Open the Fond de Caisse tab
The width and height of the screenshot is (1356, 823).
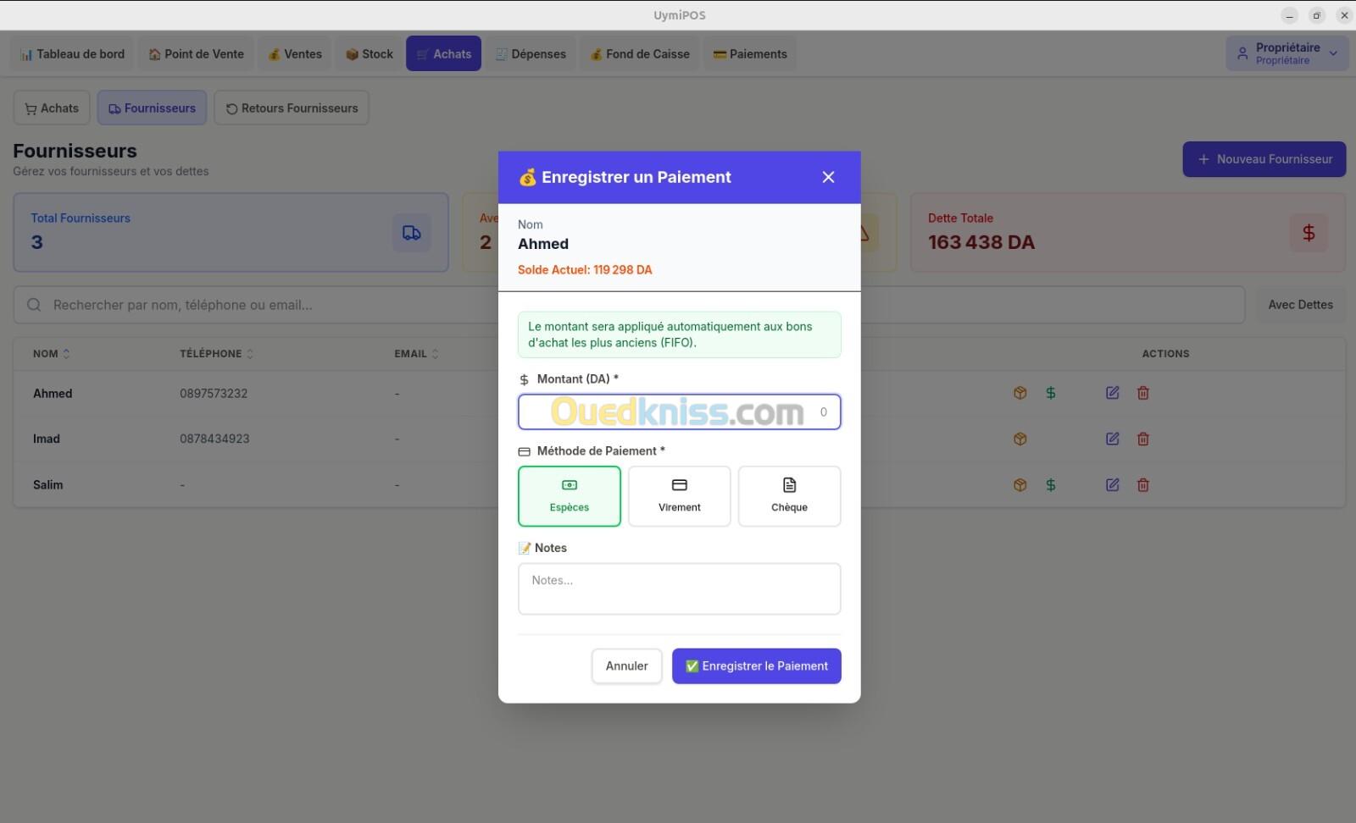tap(640, 53)
